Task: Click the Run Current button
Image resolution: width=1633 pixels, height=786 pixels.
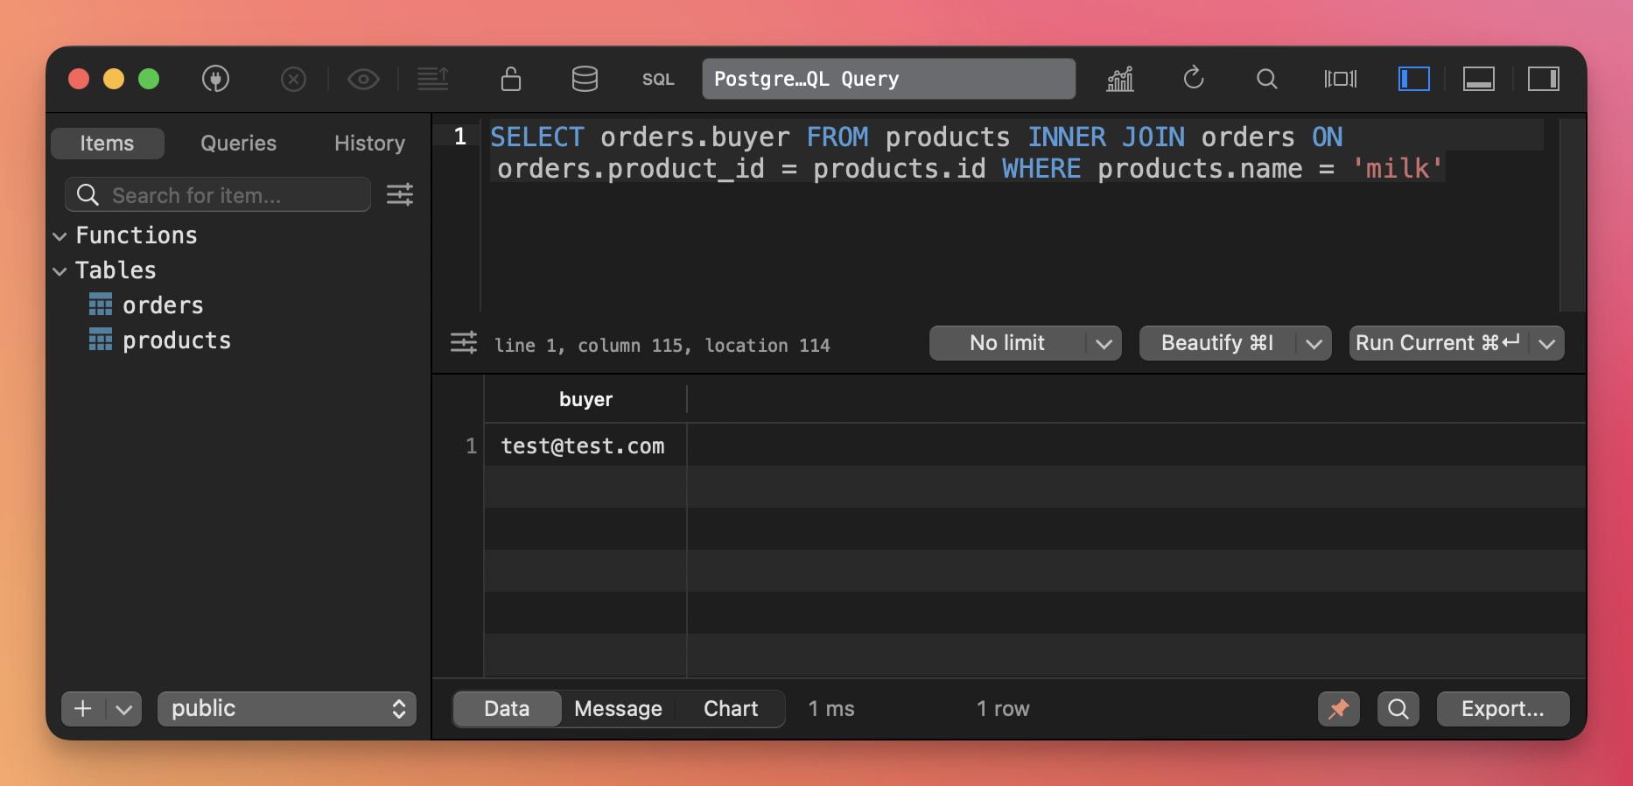Action: coord(1438,343)
